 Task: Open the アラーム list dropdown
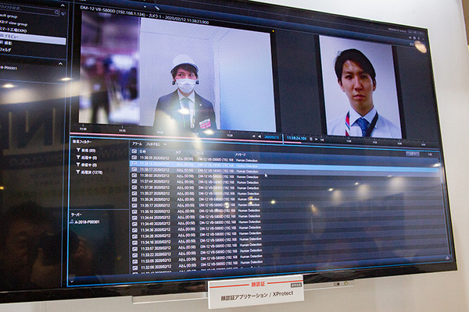tap(138, 144)
